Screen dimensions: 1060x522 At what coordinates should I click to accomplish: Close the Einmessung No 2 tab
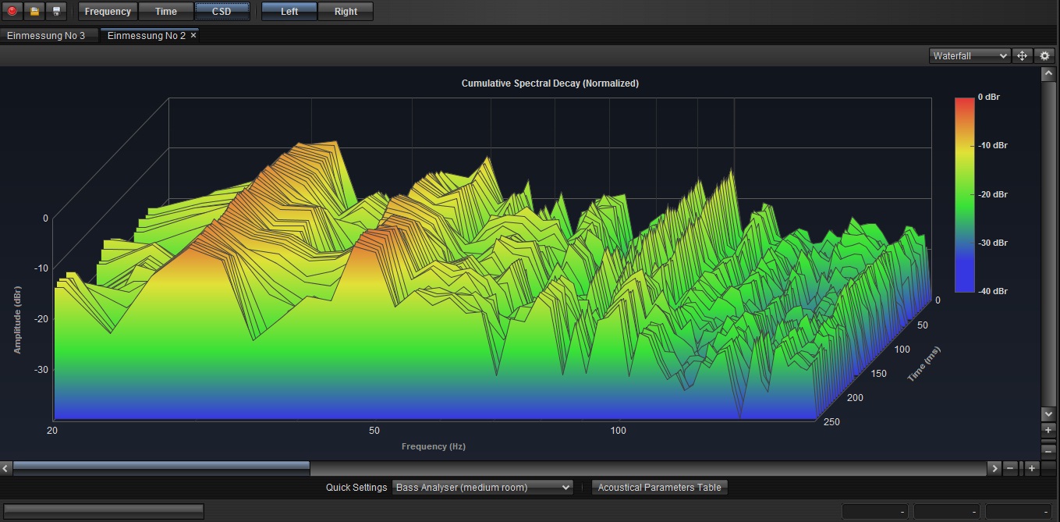pos(193,35)
